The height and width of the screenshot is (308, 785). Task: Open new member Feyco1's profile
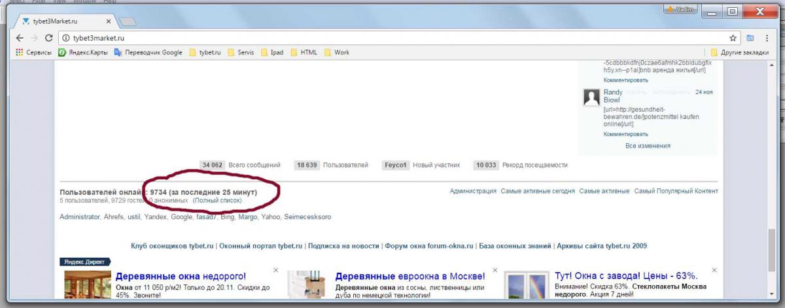(396, 165)
